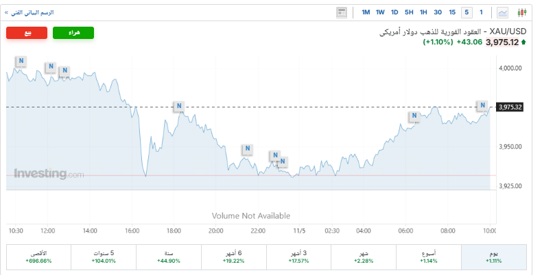Select the 3 months range tab
This screenshot has width=542, height=275.
click(298, 257)
